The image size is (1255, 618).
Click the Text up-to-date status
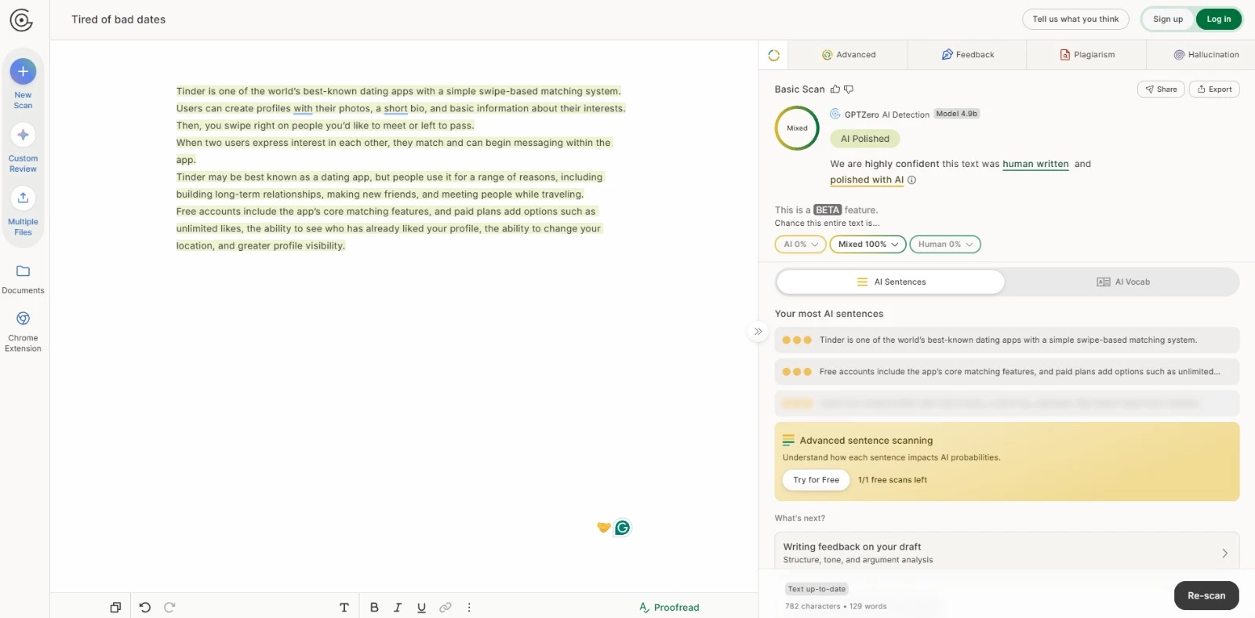coord(817,589)
